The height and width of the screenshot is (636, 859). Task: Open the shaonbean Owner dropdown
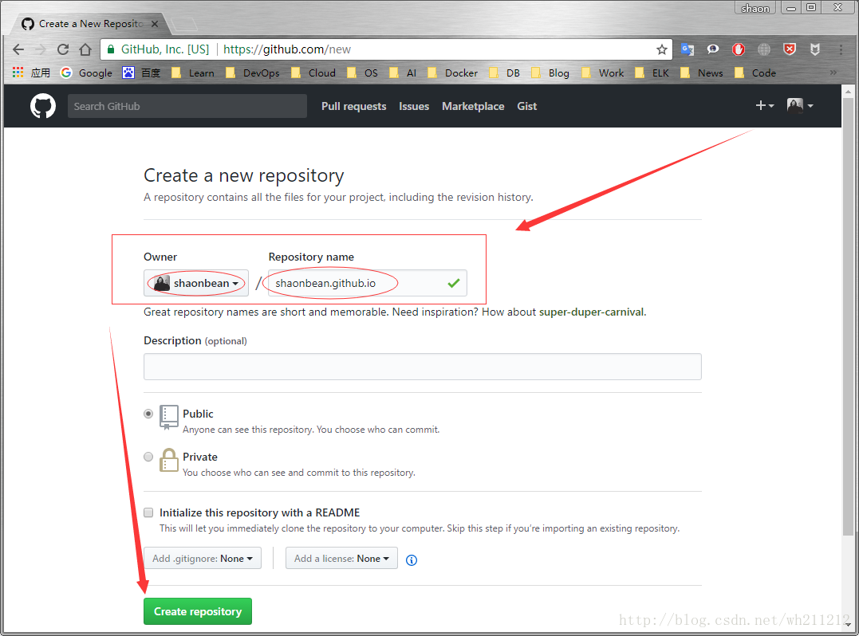(x=195, y=283)
